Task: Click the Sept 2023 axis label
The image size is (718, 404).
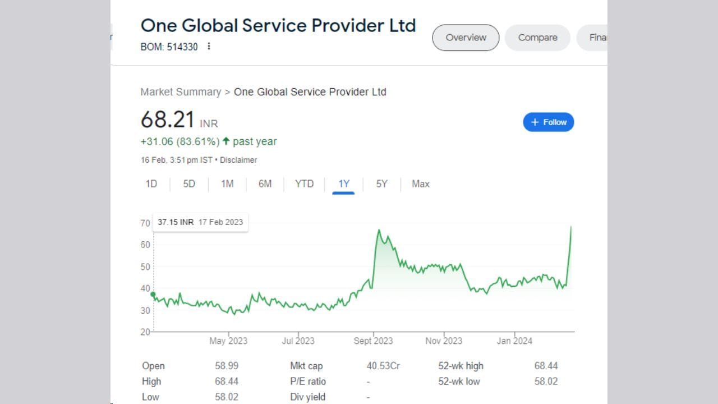Action: point(374,341)
